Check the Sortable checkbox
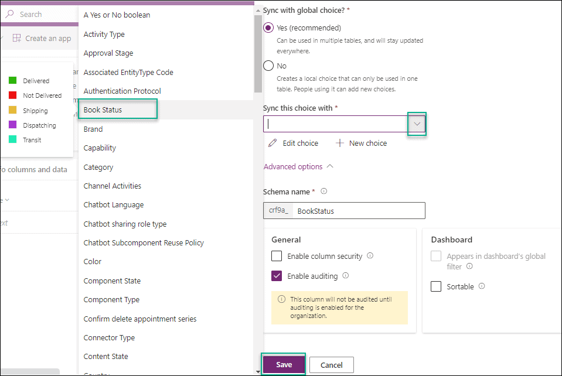Screen dimensions: 562x376 tap(436, 286)
